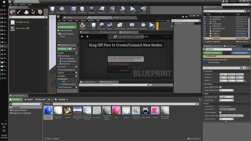The image size is (251, 141).
Task: Click Play in the blueprint editor toolbar
Action: click(152, 26)
